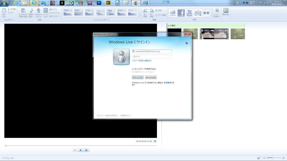Select the last visible AutoMovie theme thumbnail
This screenshot has width=287, height=161.
click(x=133, y=13)
